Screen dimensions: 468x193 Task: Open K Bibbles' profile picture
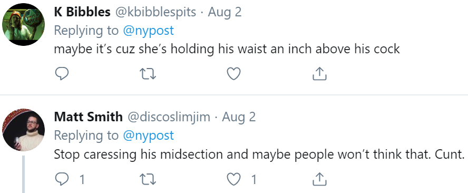click(x=24, y=24)
